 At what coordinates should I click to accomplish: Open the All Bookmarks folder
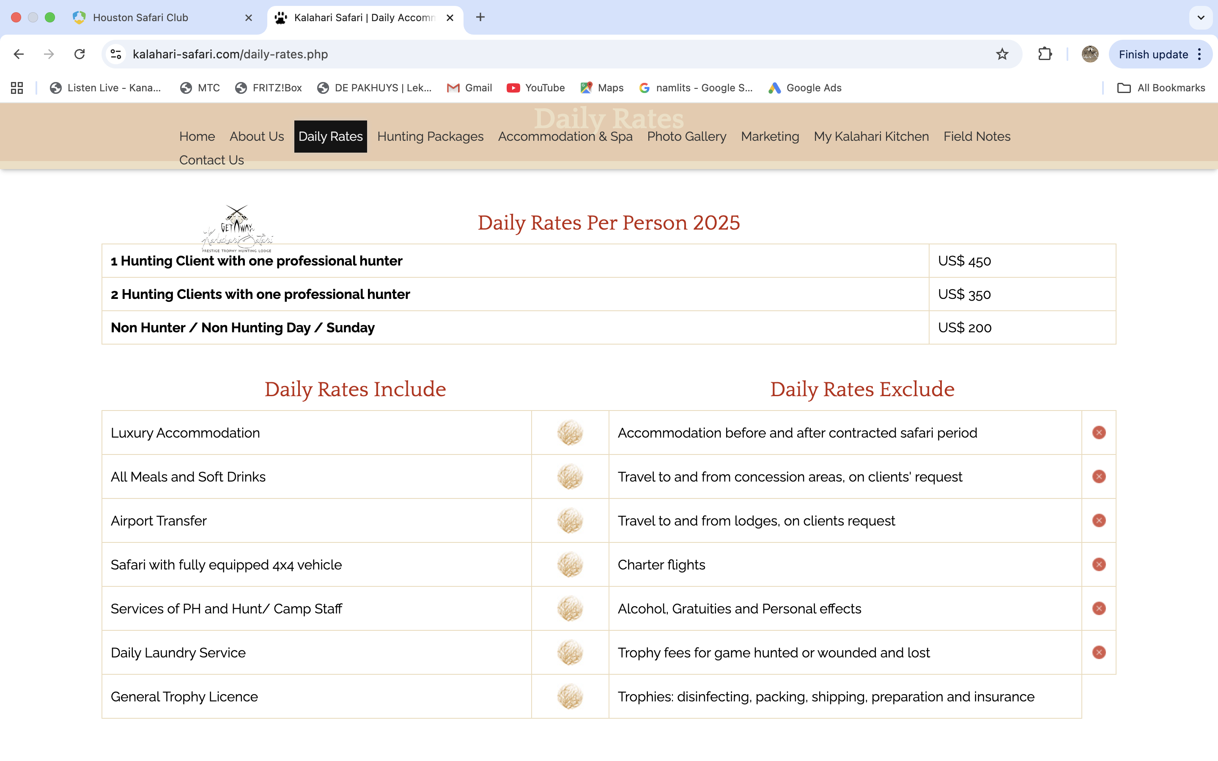1161,88
